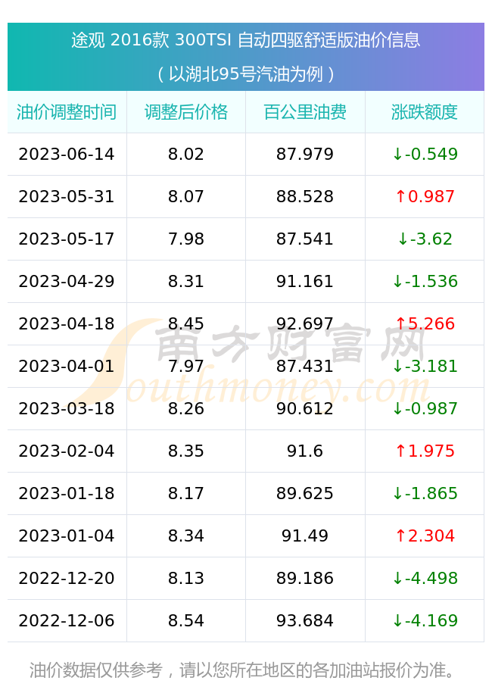Screen dimensions: 492x690
Task: Click the red up arrow beside 1.975
Action: coord(400,451)
